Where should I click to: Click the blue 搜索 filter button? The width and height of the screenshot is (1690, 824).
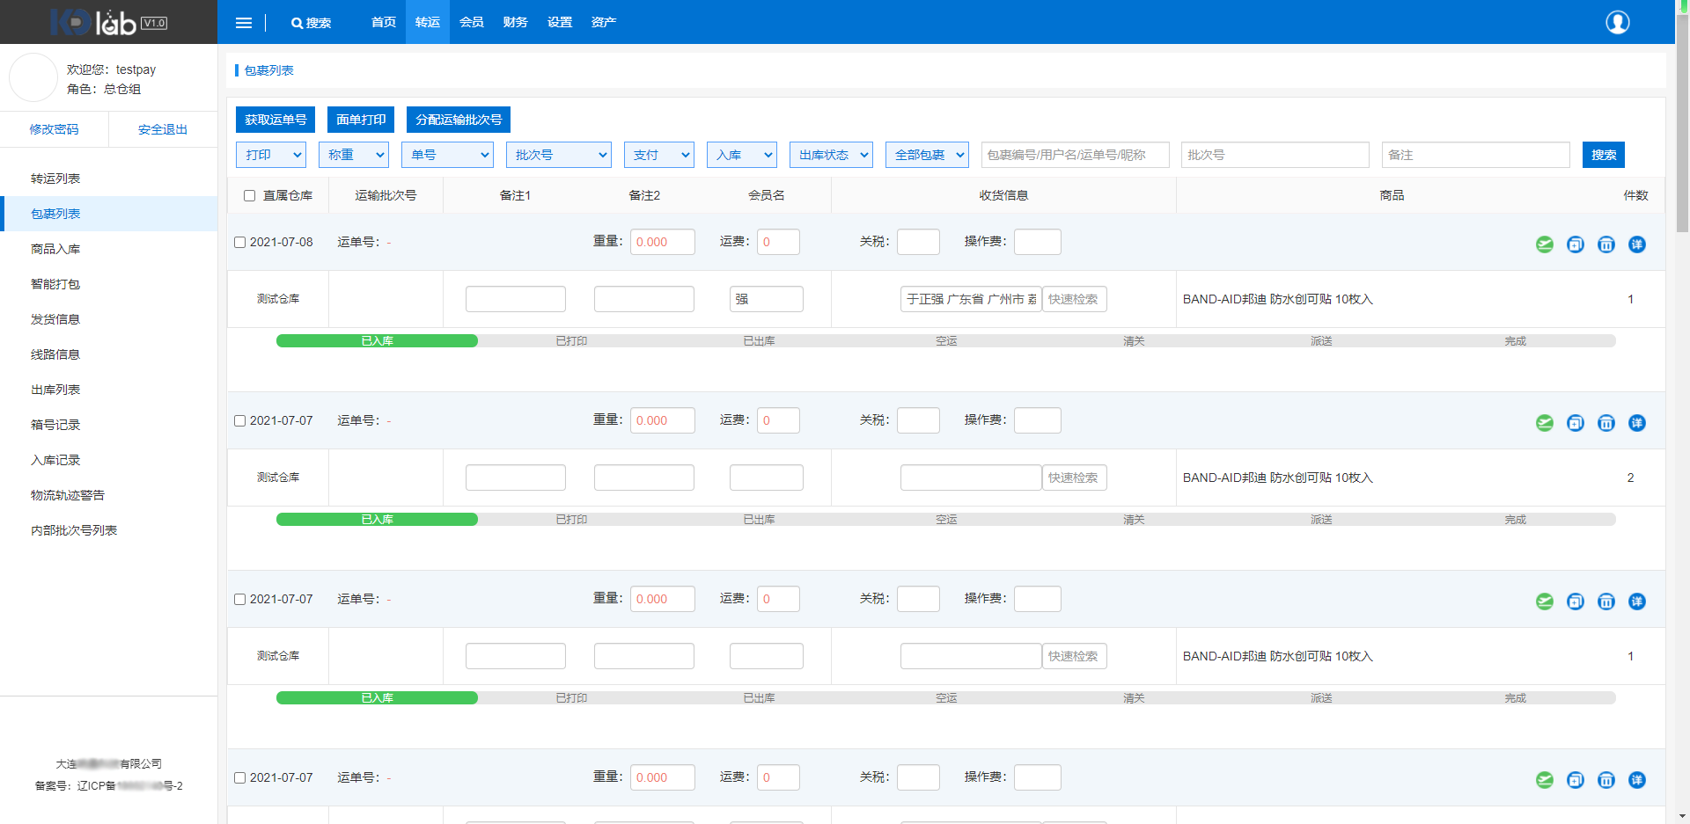(x=1604, y=155)
